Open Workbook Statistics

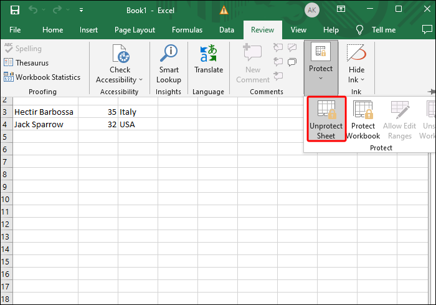click(42, 77)
